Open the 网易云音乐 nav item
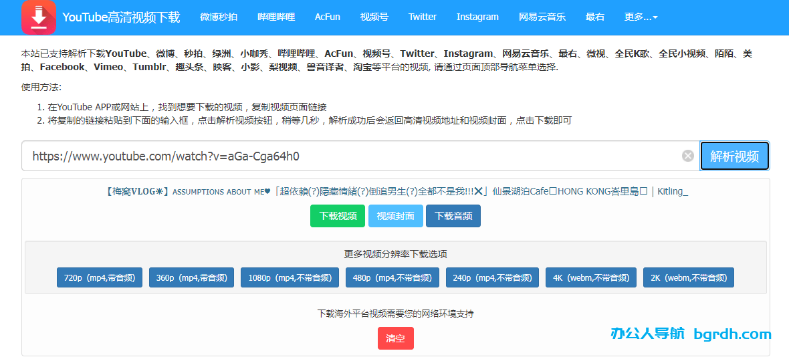The height and width of the screenshot is (359, 789). click(542, 17)
